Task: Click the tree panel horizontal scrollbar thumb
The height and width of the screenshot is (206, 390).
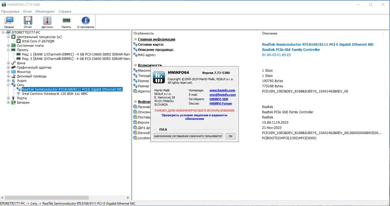Action: (x=46, y=198)
